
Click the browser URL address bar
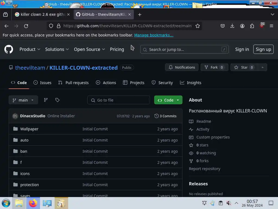[127, 26]
